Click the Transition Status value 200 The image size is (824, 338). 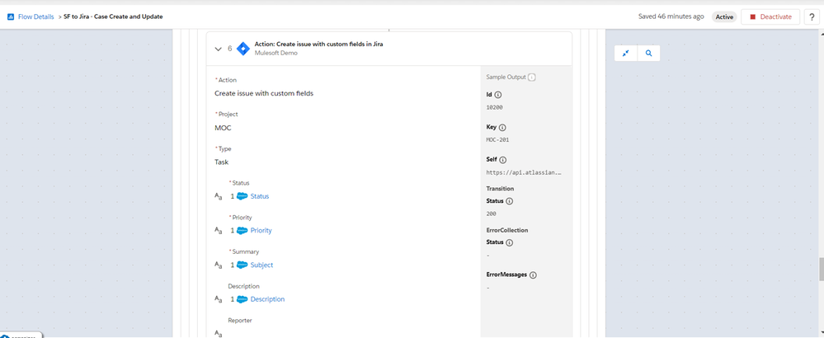[491, 214]
